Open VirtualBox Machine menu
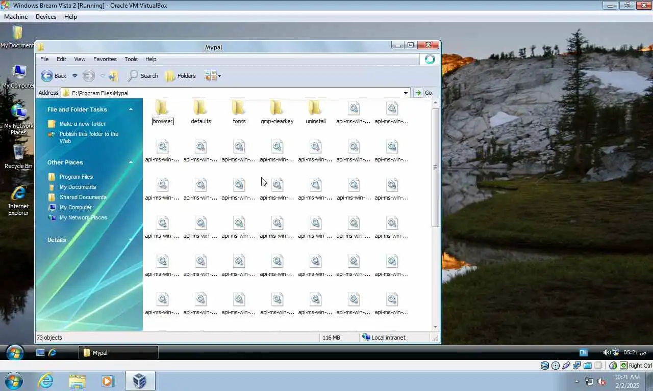The image size is (653, 391). [x=16, y=17]
